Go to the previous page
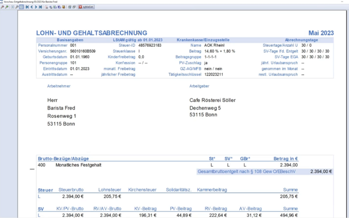The image size is (349, 218). point(32,7)
